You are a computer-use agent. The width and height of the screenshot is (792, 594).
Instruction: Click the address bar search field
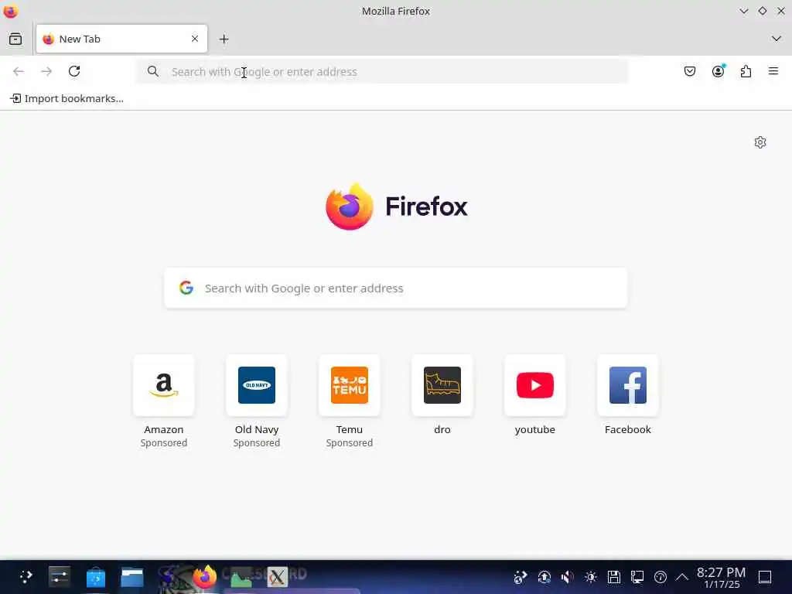(382, 72)
